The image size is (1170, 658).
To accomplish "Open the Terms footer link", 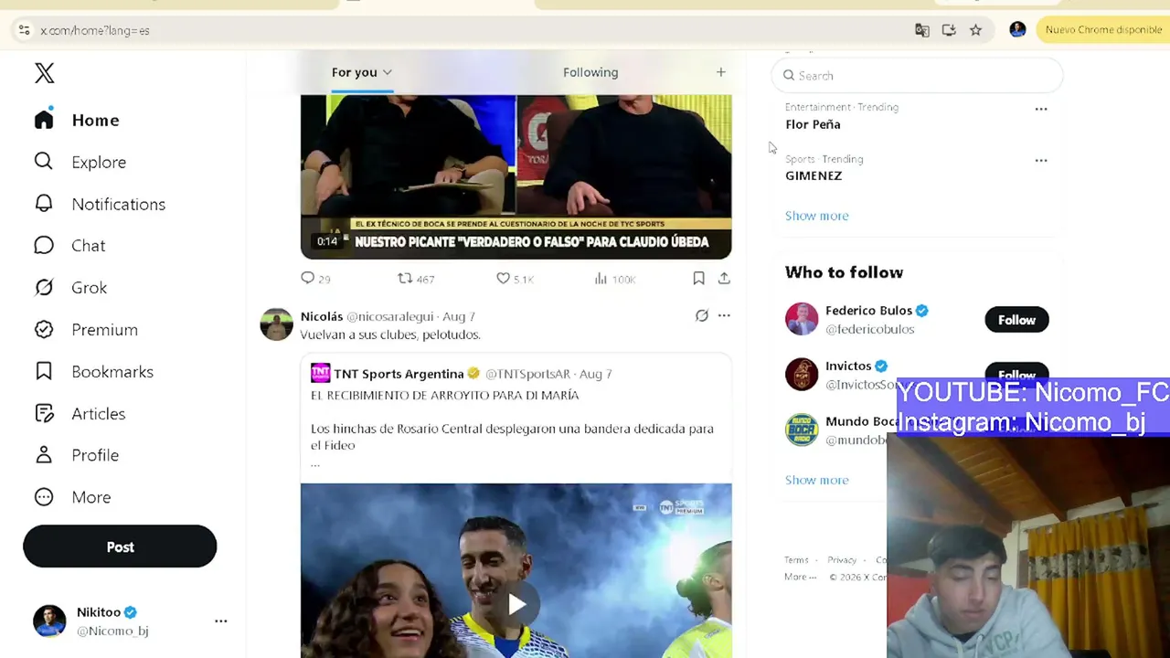I will click(x=796, y=560).
